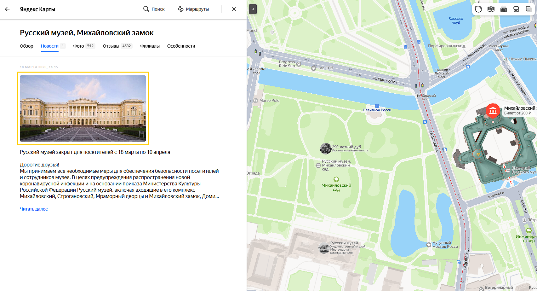The image size is (537, 291).
Task: Click the red Михайловский замок museum pin
Action: tap(493, 111)
